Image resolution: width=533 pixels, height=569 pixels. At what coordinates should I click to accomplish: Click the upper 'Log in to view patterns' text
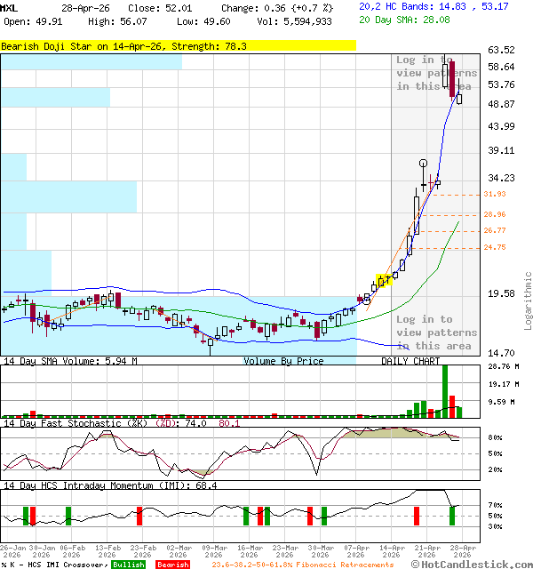[x=436, y=73]
